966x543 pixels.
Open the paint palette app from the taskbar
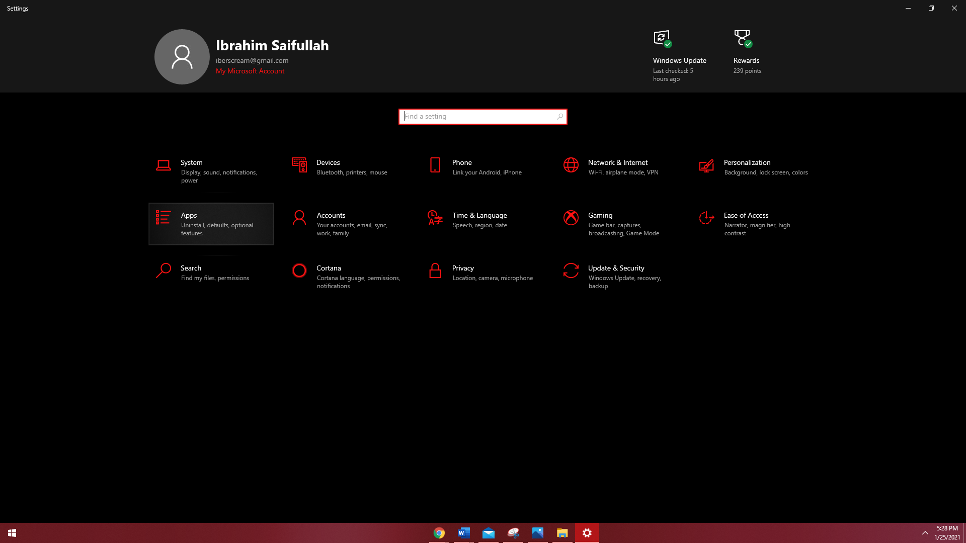(x=513, y=533)
